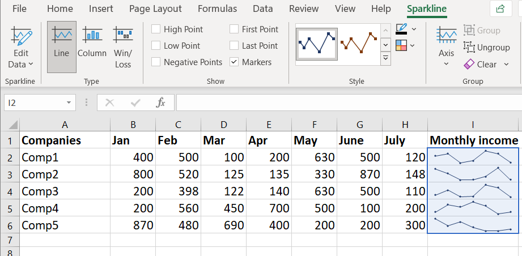Click the Edit Data sparkline icon
Viewport: 522px width, 256px height.
[22, 37]
